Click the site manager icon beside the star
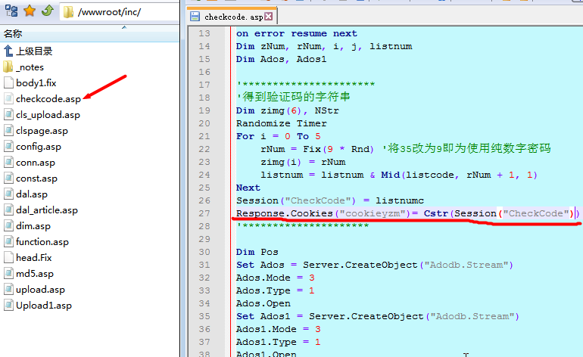Screen dimensions: 583x357 pyautogui.click(x=11, y=11)
